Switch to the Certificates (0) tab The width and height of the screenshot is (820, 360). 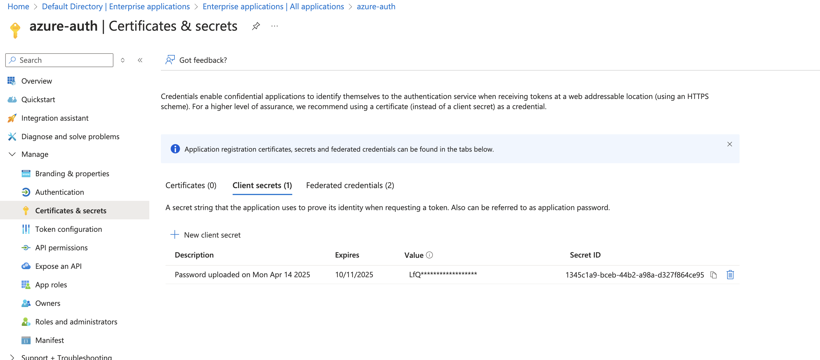point(191,185)
